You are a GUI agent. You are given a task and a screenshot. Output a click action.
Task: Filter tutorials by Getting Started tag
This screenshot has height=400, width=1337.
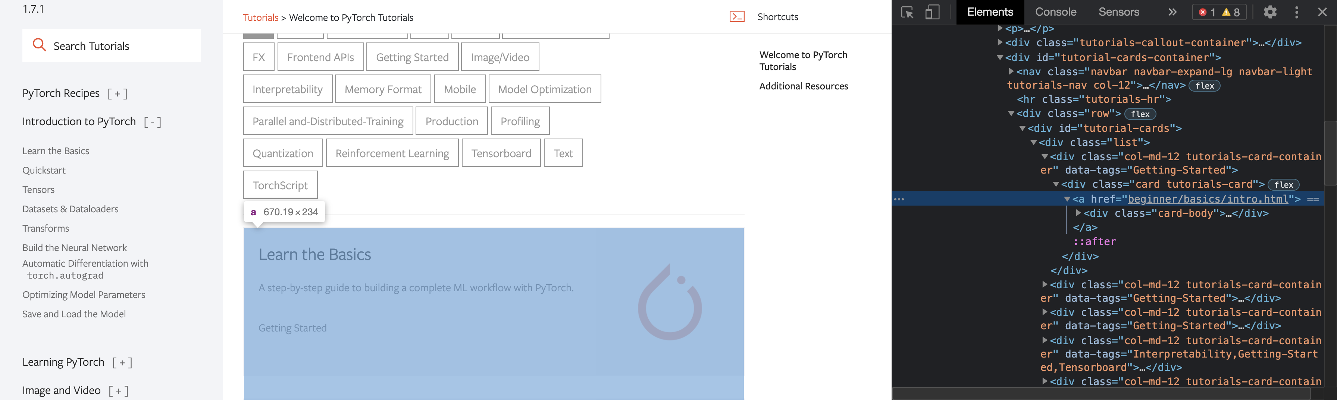[413, 57]
